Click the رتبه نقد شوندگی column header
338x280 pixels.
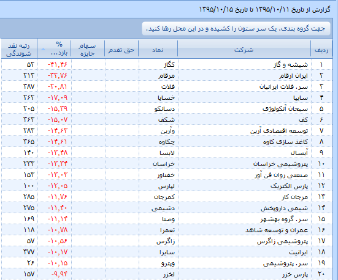(19, 50)
